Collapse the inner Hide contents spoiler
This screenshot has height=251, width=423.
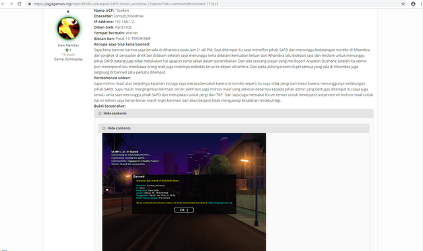[x=233, y=128]
